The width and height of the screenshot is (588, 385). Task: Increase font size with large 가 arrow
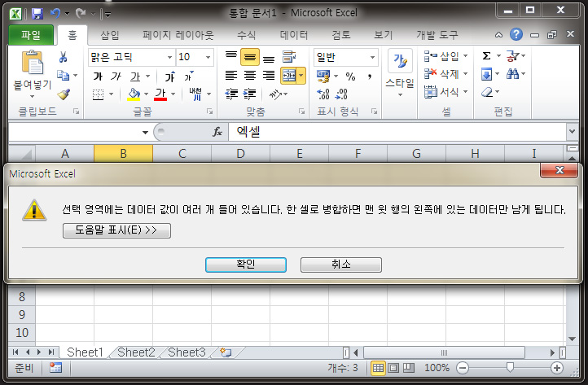pos(170,76)
